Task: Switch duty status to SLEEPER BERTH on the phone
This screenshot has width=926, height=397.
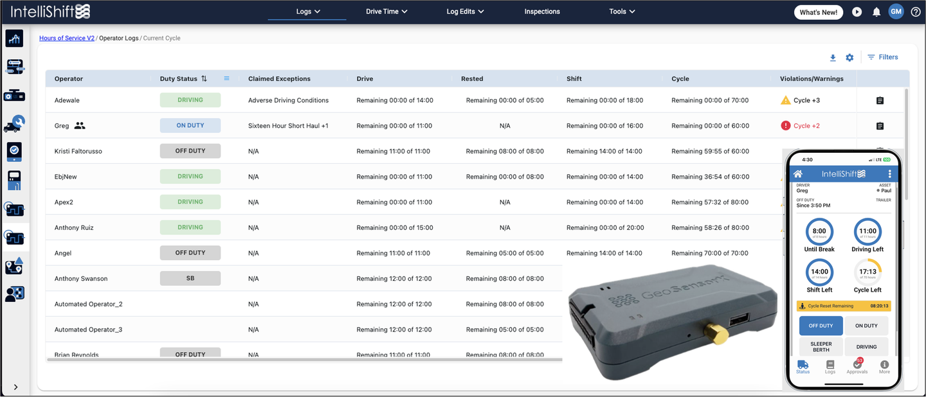Action: point(821,346)
